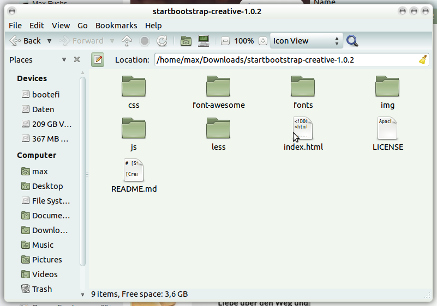
Task: Select the README.md file
Action: point(134,176)
